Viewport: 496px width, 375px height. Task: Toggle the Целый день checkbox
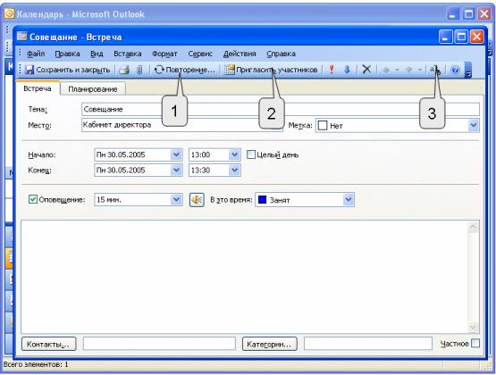(251, 154)
